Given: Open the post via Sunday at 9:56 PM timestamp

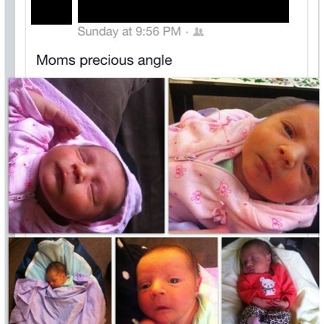Looking at the screenshot, I should (x=129, y=32).
